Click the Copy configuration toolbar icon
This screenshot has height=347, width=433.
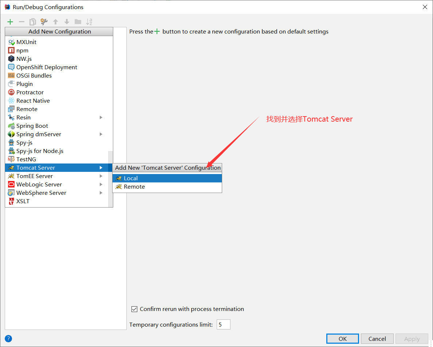pos(33,22)
